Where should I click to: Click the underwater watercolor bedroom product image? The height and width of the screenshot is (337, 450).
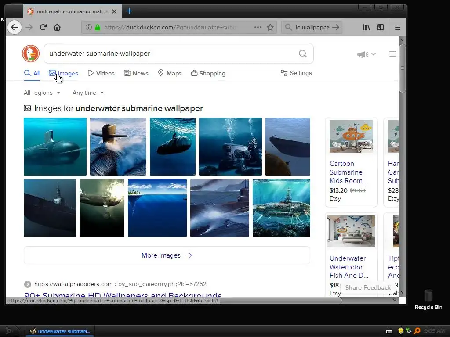click(x=351, y=231)
